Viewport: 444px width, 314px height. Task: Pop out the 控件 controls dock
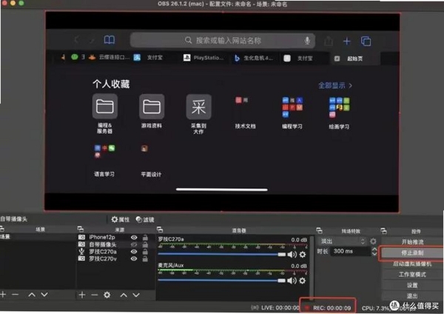pyautogui.click(x=383, y=230)
